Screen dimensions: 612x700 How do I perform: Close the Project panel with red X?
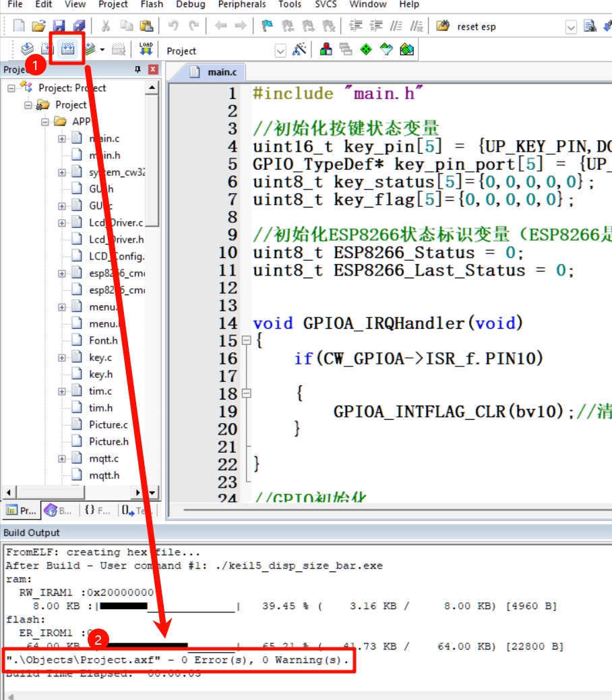point(153,69)
